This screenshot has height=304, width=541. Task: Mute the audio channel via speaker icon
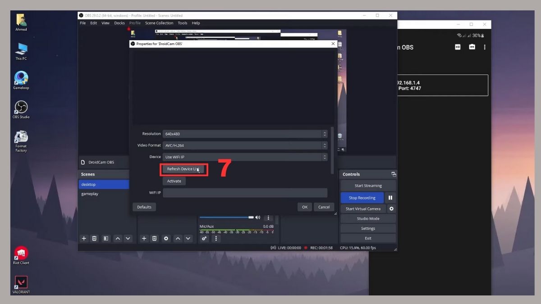(258, 218)
